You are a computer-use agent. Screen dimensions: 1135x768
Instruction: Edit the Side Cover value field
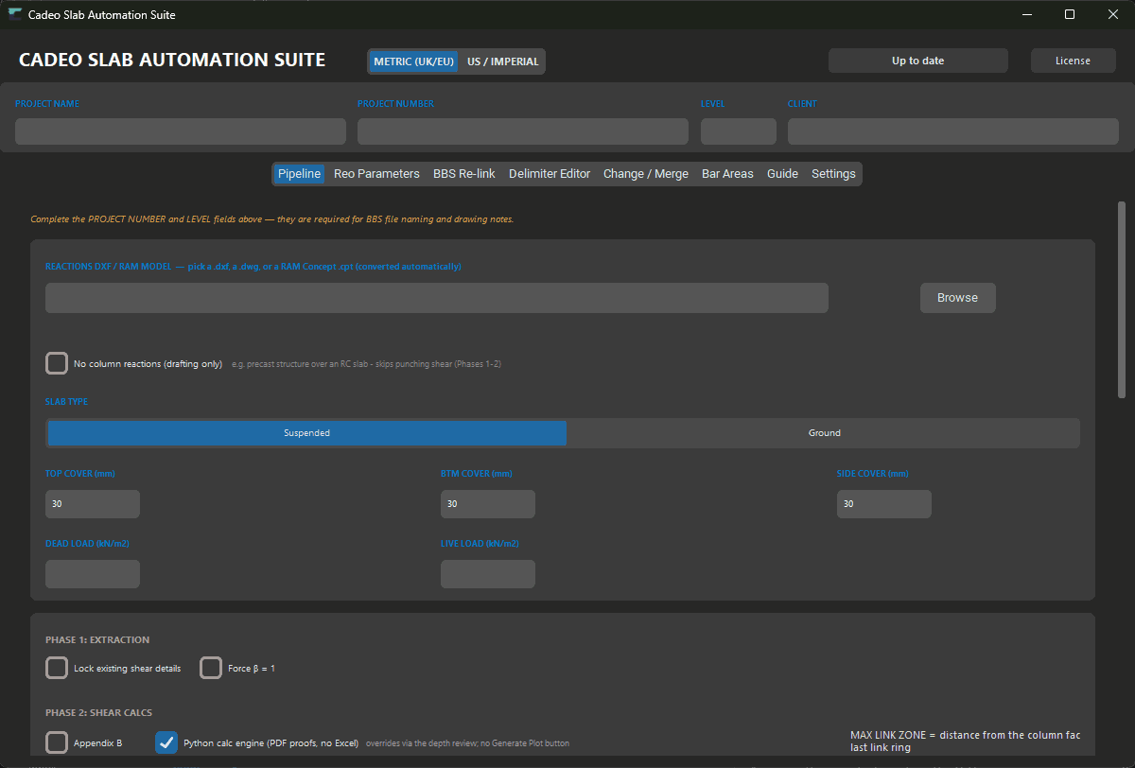click(x=884, y=504)
